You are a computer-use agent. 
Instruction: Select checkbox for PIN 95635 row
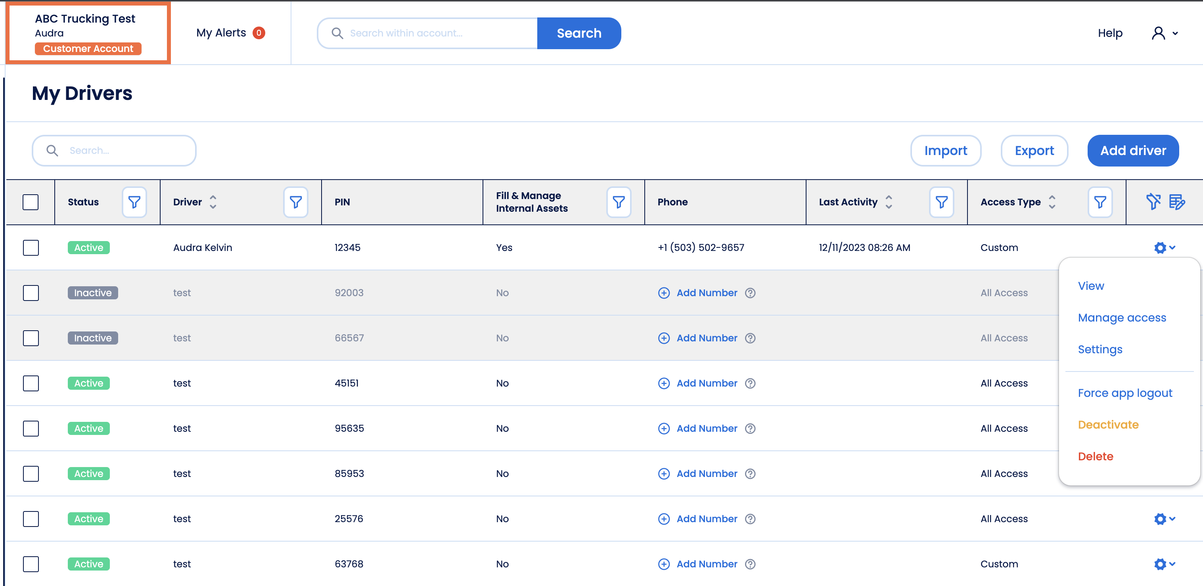pyautogui.click(x=31, y=429)
